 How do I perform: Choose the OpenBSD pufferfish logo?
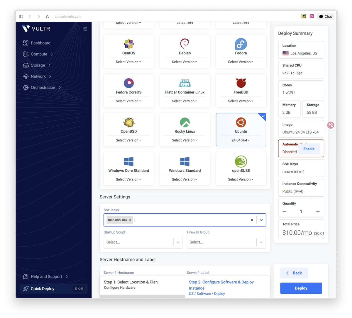[129, 123]
